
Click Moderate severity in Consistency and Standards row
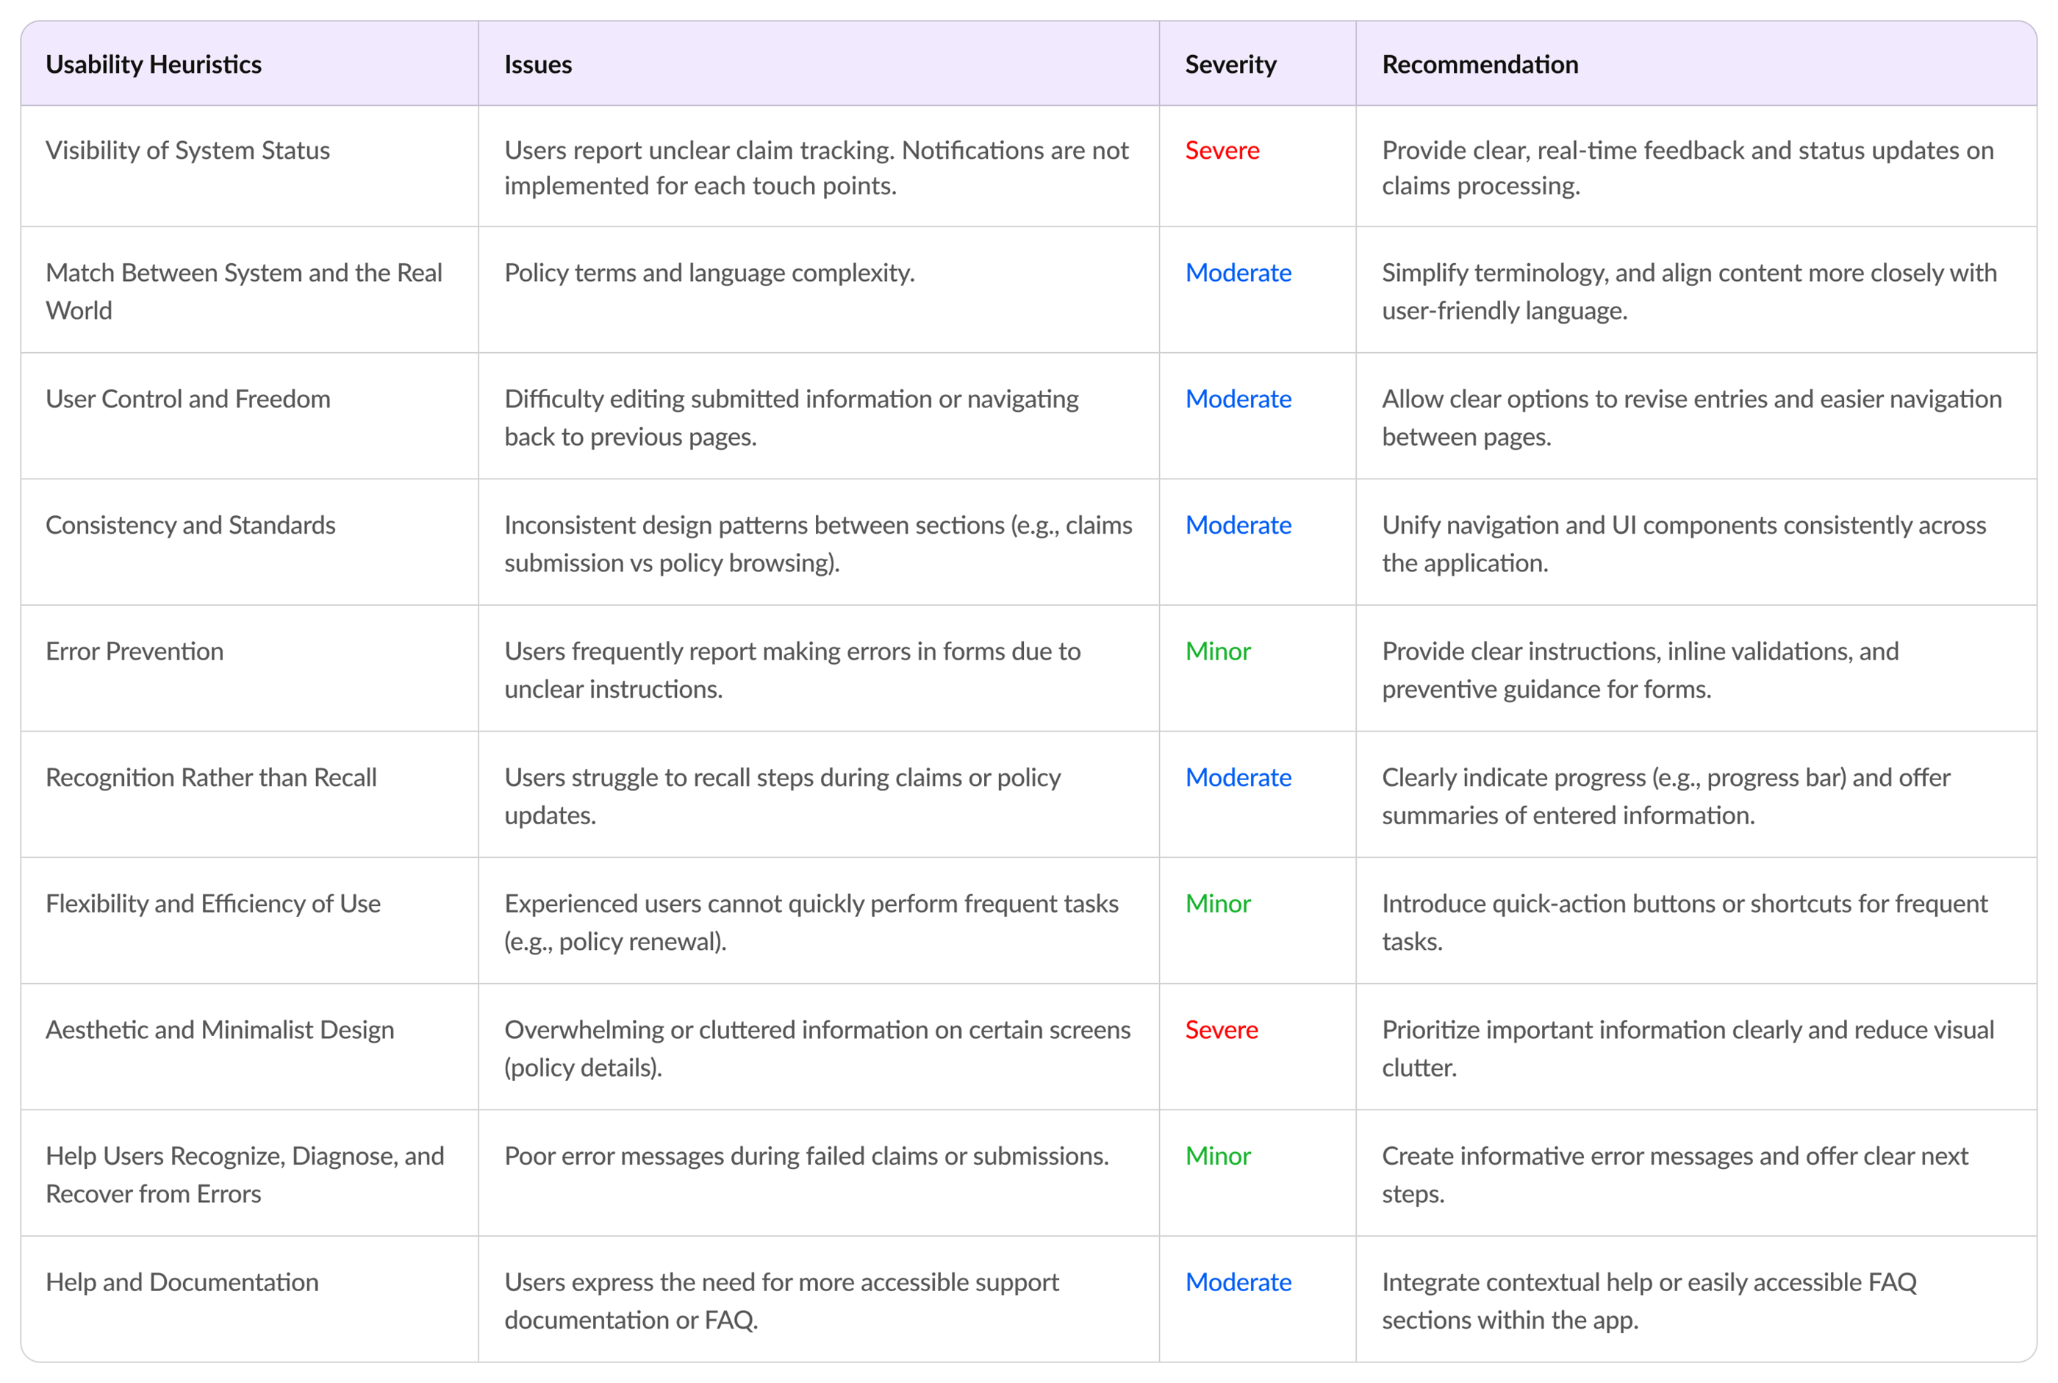click(x=1238, y=525)
